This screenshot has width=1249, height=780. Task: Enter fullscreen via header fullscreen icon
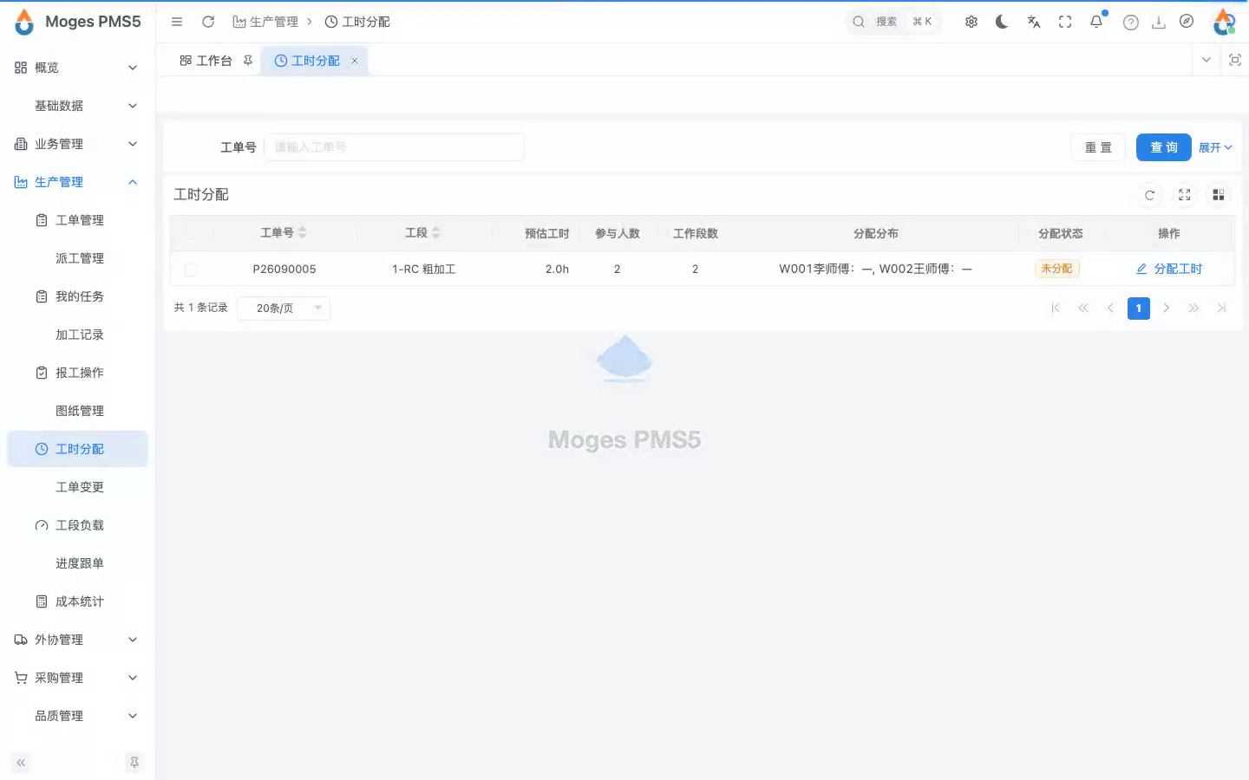pyautogui.click(x=1065, y=22)
